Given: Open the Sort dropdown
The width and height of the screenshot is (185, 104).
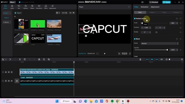Looking at the screenshot, I should pyautogui.click(x=64, y=13).
